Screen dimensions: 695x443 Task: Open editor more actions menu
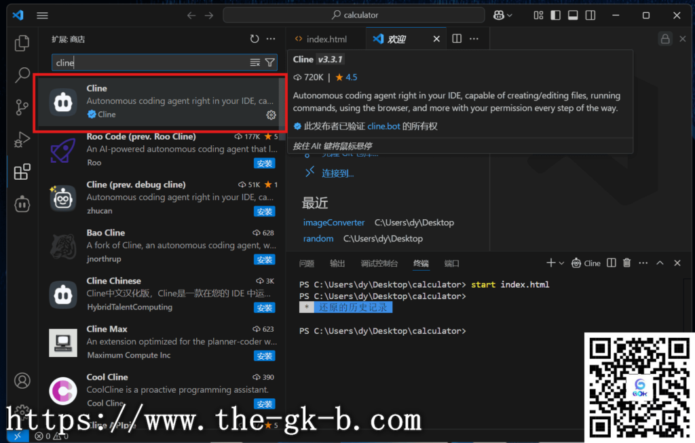pos(474,39)
